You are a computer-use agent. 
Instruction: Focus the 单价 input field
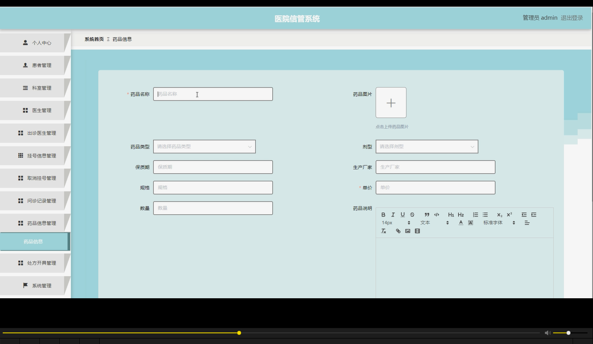pyautogui.click(x=435, y=188)
